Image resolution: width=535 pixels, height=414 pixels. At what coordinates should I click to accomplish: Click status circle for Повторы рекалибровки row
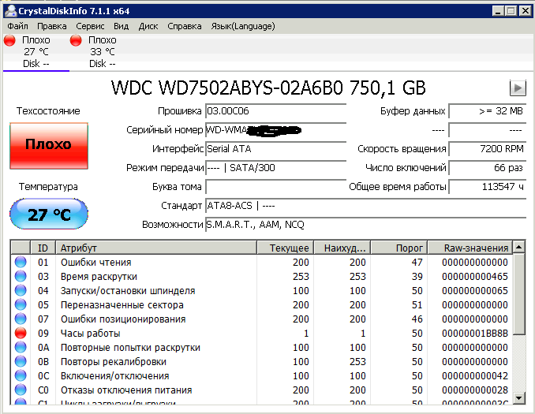(21, 361)
